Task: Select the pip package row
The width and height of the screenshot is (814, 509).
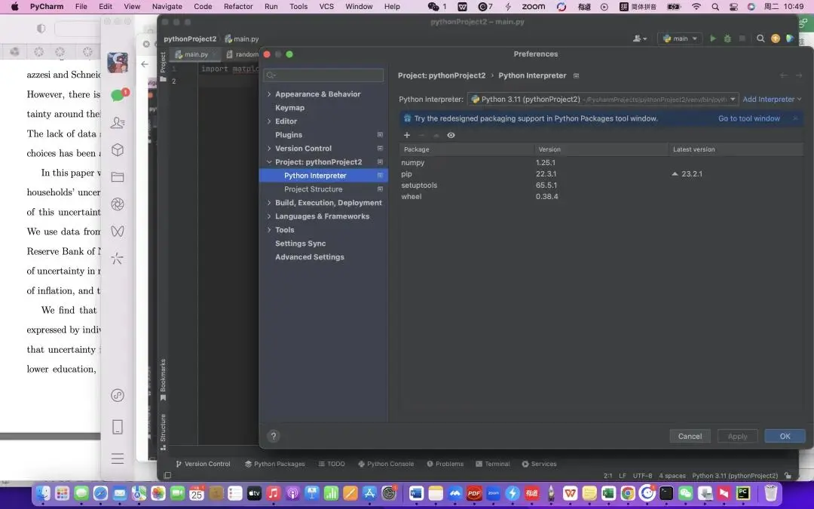Action: [x=601, y=174]
